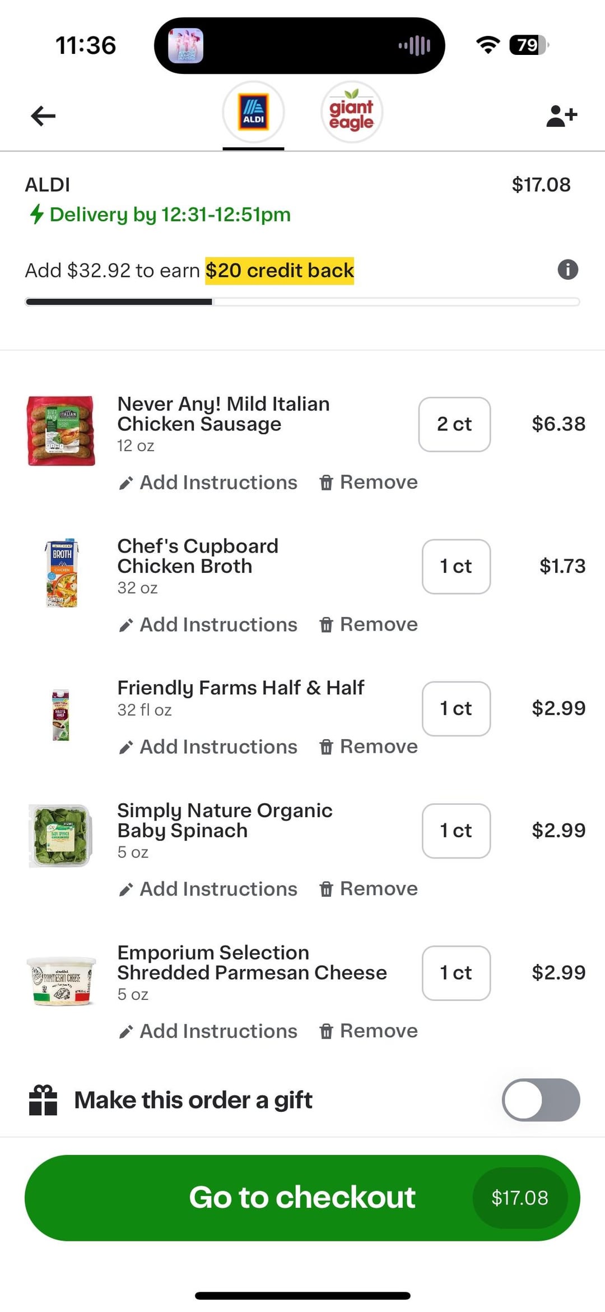The image size is (605, 1312).
Task: Tap trash icon for Chicken Sausage
Action: [326, 483]
